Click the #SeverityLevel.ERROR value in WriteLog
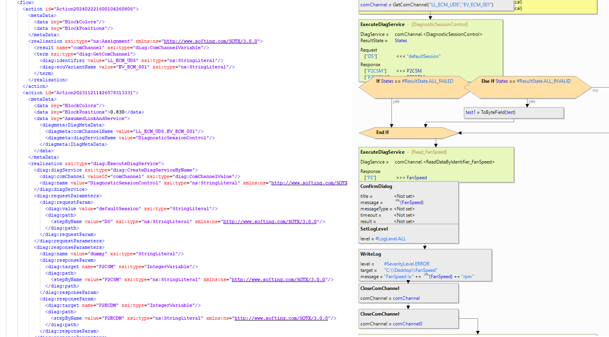Image resolution: width=609 pixels, height=337 pixels. click(406, 264)
